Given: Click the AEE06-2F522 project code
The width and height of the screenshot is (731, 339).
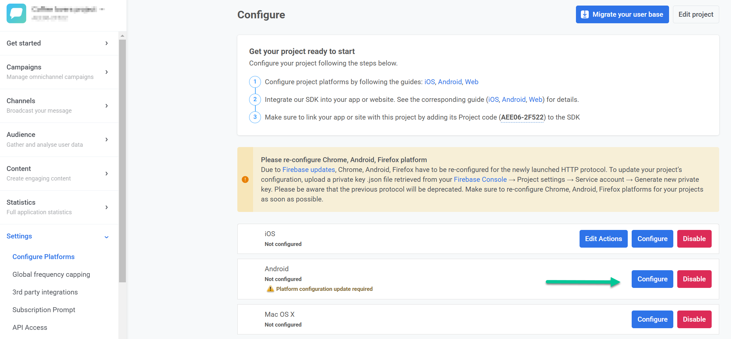Looking at the screenshot, I should pos(522,117).
